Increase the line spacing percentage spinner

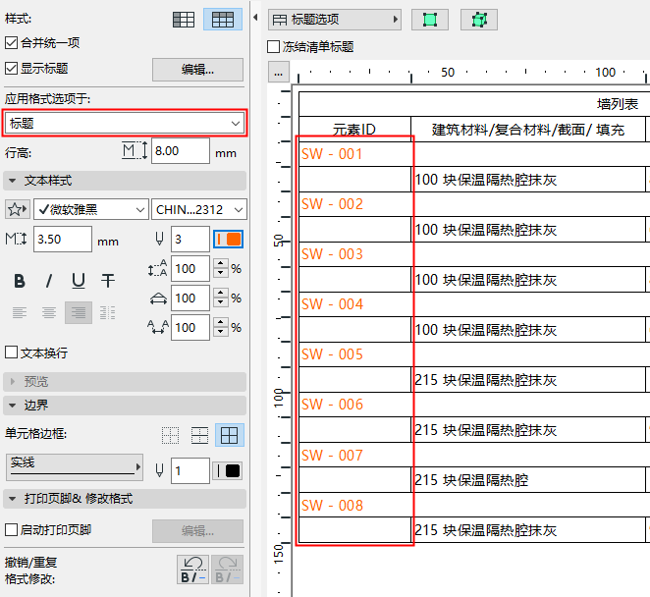click(x=221, y=263)
